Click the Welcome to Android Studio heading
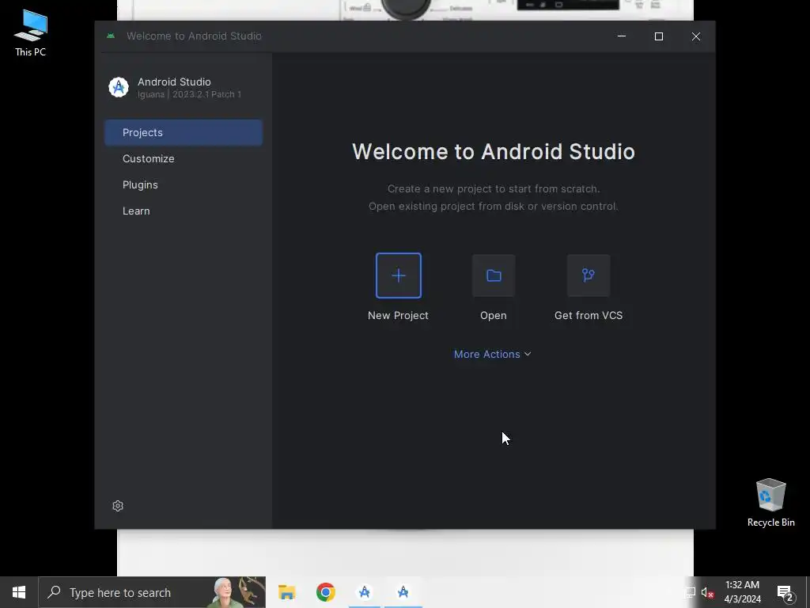810x608 pixels. (494, 151)
